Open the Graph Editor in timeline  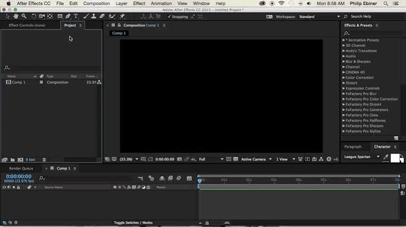(189, 178)
